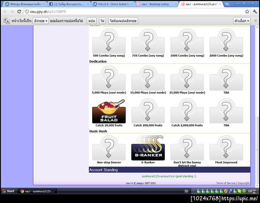Click the Catch 20,000 fruits label
The height and width of the screenshot is (203, 260).
click(x=109, y=126)
